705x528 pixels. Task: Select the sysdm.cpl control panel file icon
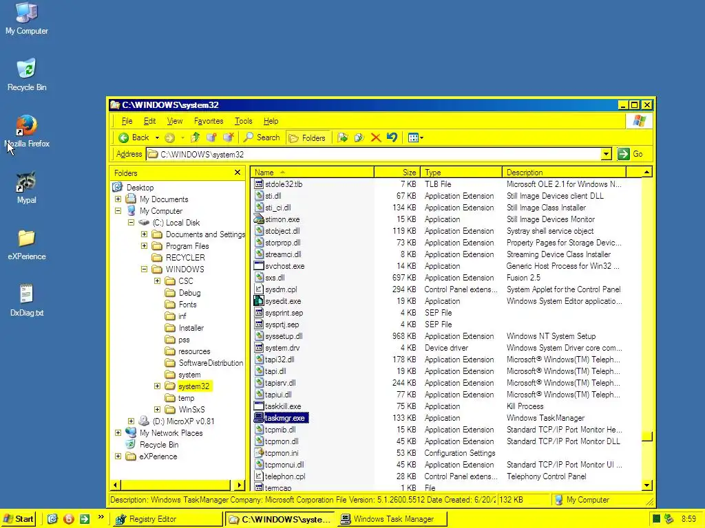click(259, 289)
